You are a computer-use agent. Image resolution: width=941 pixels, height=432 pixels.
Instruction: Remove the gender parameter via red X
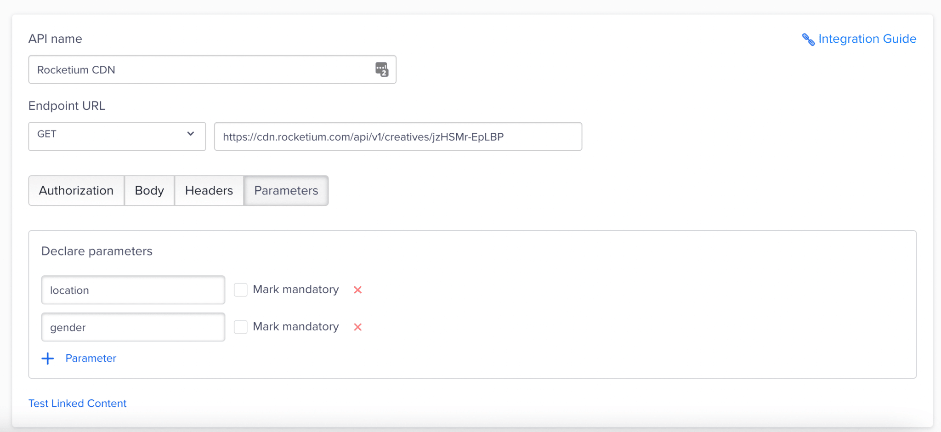click(x=357, y=327)
